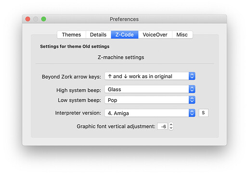Open the Details tab
Viewport: 249px width, 175px height.
(98, 35)
